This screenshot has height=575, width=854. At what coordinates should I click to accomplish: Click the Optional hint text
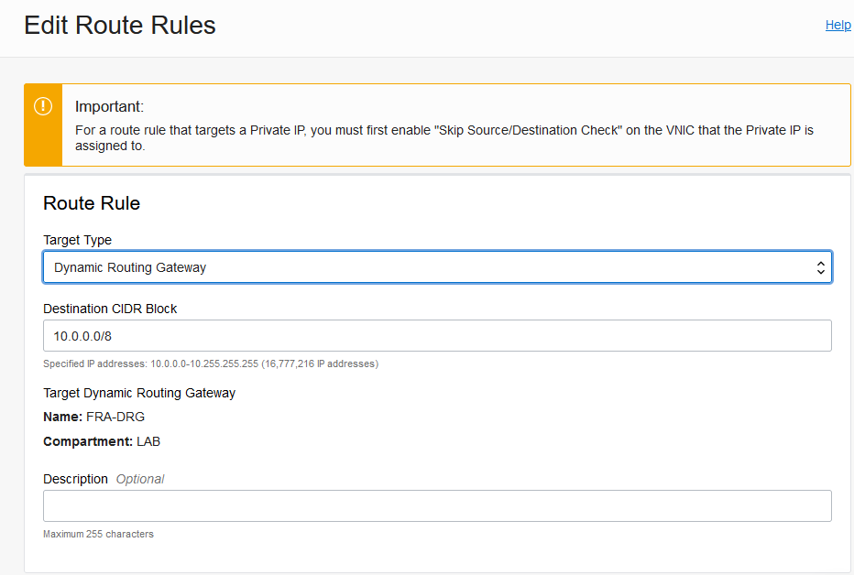[x=140, y=479]
